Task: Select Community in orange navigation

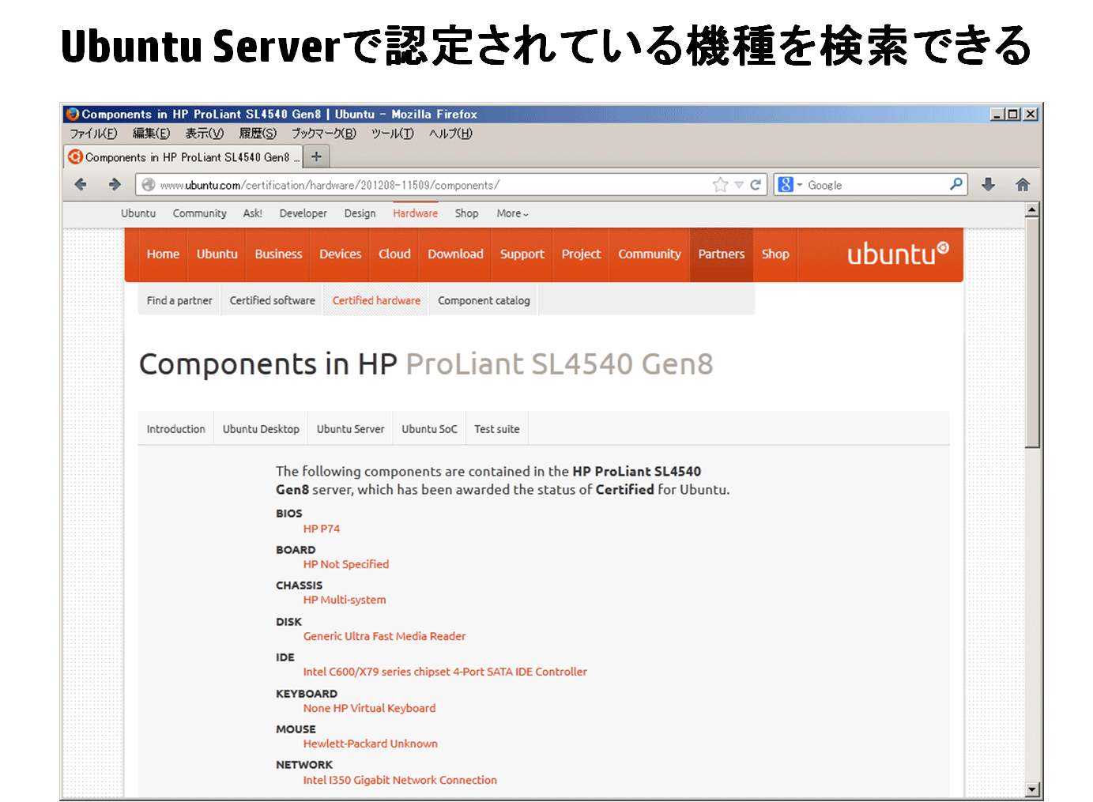Action: 649,254
